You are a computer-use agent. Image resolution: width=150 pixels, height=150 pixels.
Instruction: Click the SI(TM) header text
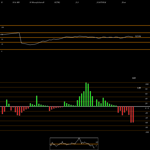(57, 2)
